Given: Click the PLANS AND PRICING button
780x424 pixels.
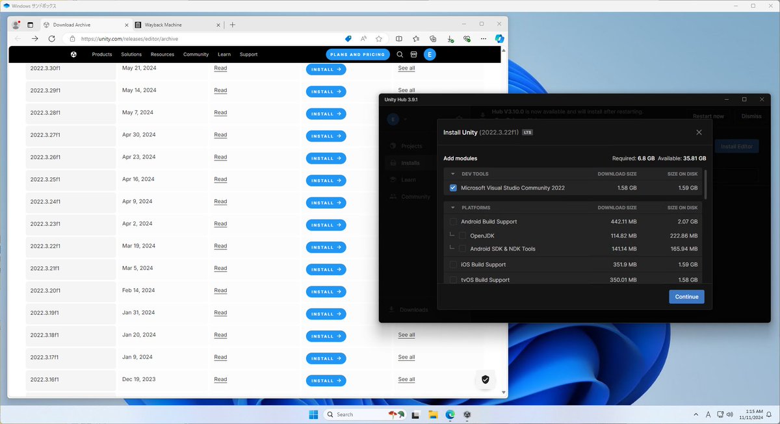Looking at the screenshot, I should pos(358,55).
